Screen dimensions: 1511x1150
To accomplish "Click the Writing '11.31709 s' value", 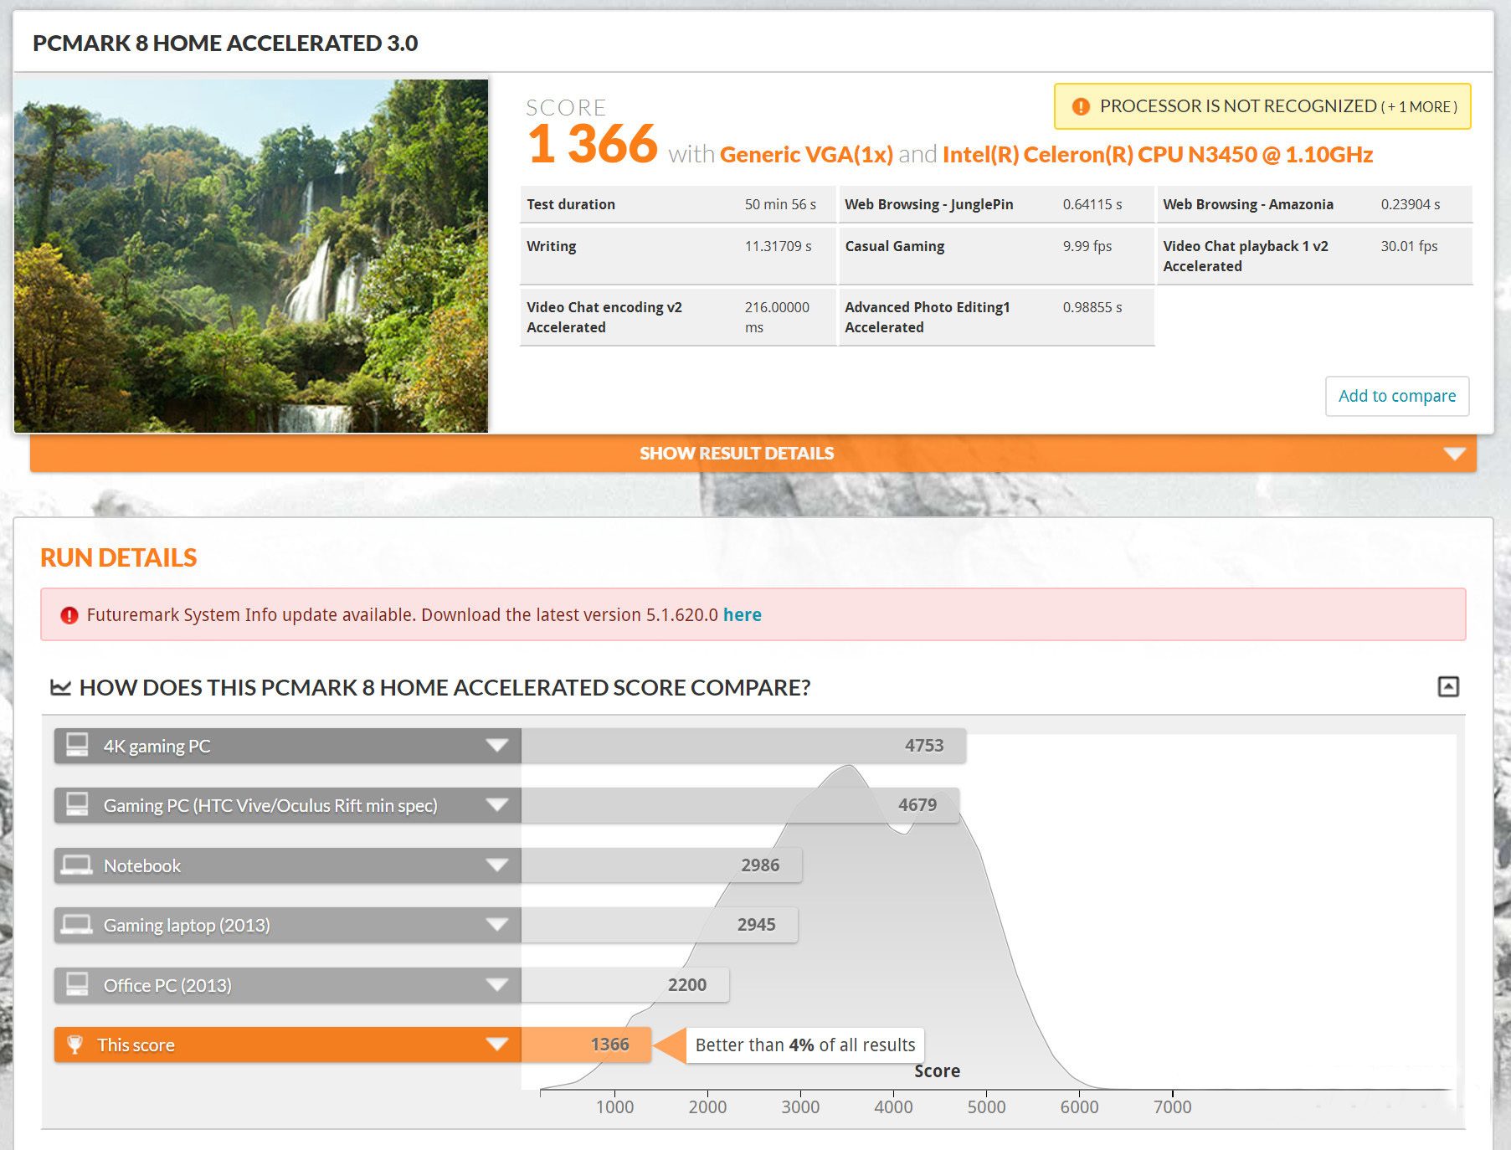I will coord(779,246).
